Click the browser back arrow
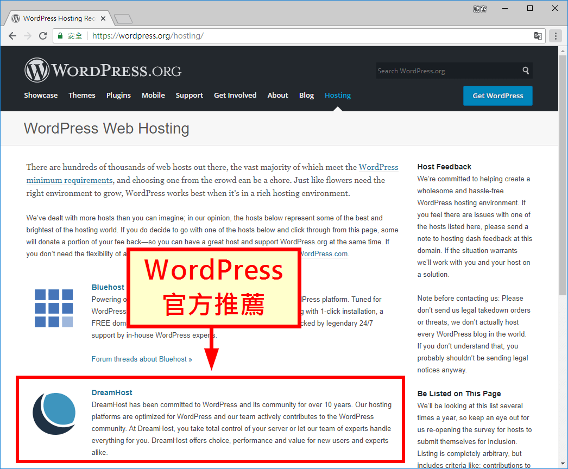Screen dimensions: 568x469 [12, 36]
